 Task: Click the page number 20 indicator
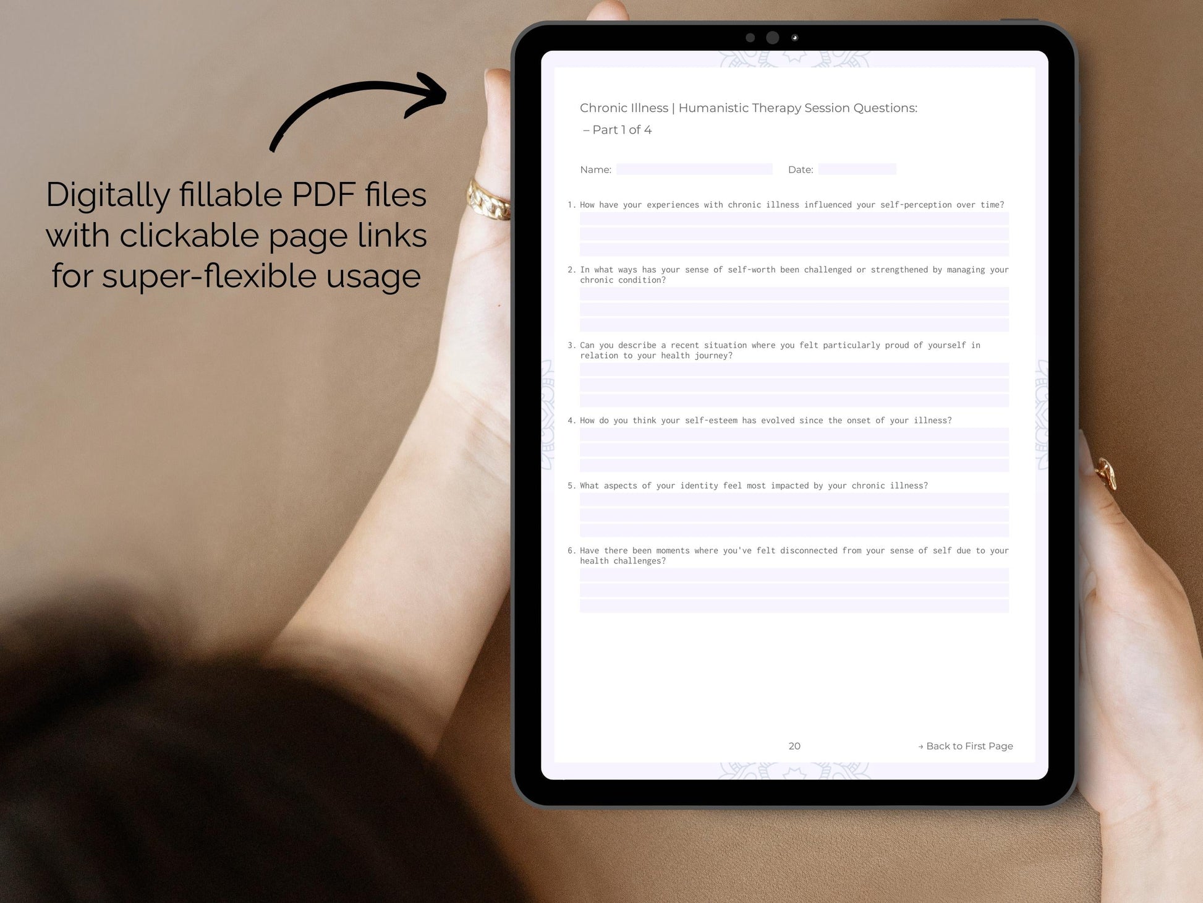794,745
